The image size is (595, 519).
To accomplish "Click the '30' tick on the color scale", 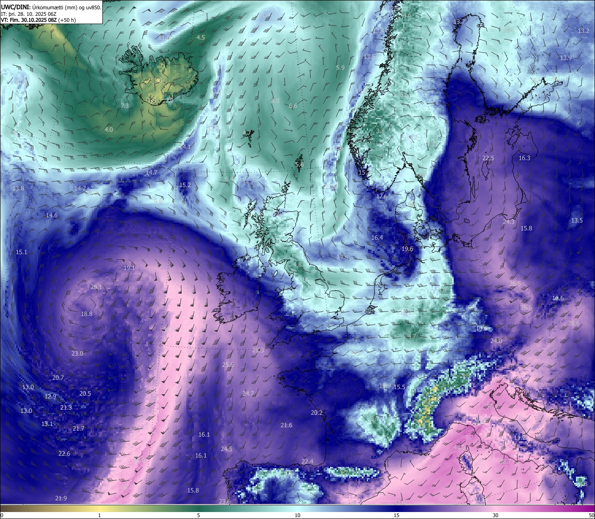I will point(496,515).
